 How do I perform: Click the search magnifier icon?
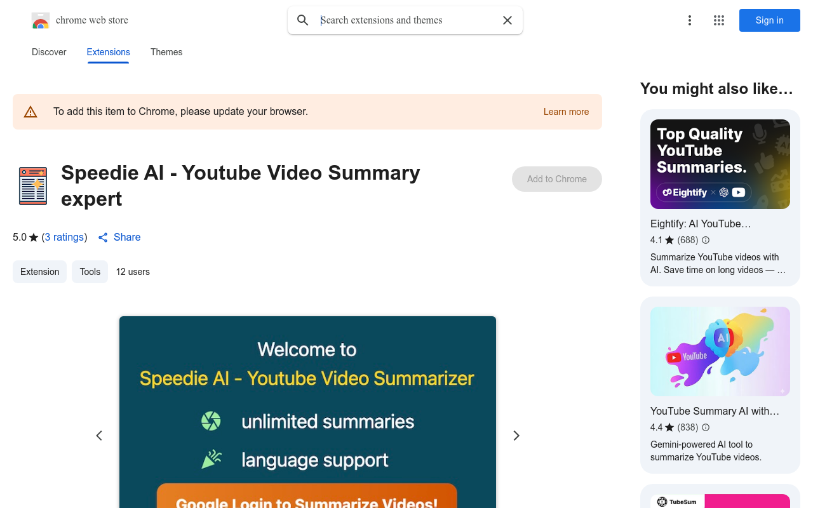pyautogui.click(x=303, y=20)
